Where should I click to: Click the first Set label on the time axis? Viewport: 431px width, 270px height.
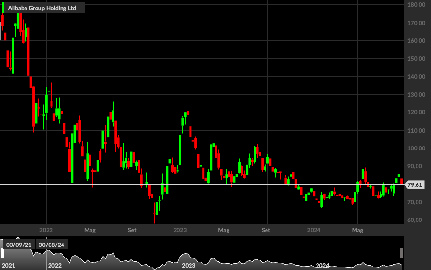132,230
